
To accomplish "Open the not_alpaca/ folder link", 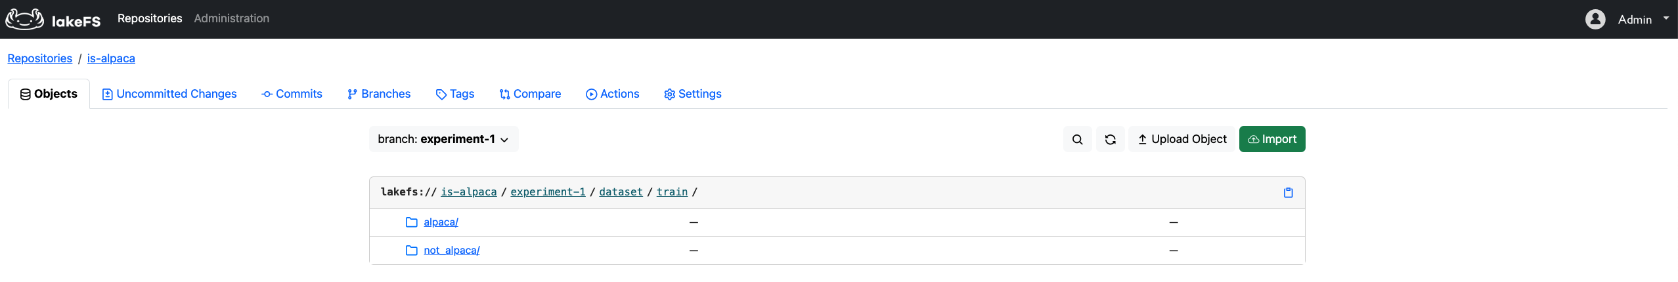I will 452,251.
